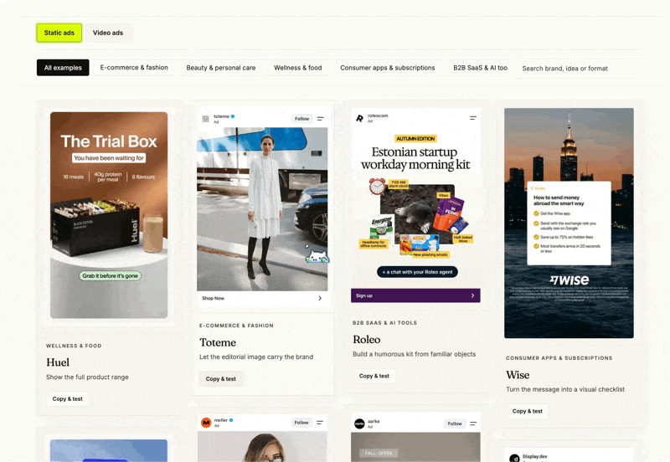Click the toteme verified badge

pos(233,116)
